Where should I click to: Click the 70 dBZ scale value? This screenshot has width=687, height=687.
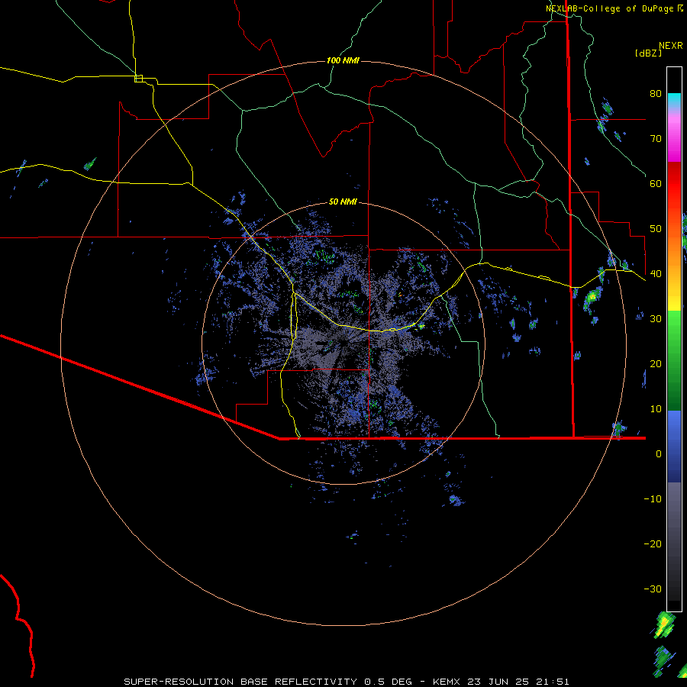tap(656, 139)
